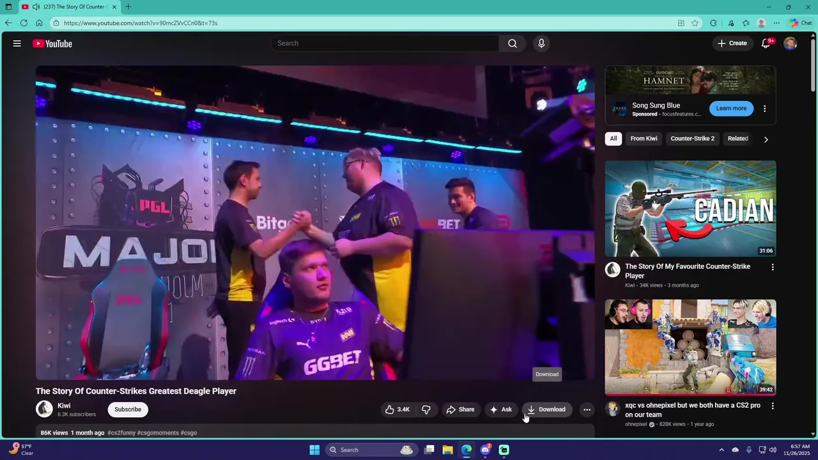Click the browser address bar URL

pyautogui.click(x=141, y=23)
